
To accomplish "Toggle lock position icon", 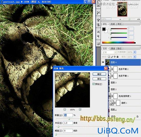I will point(115,57).
